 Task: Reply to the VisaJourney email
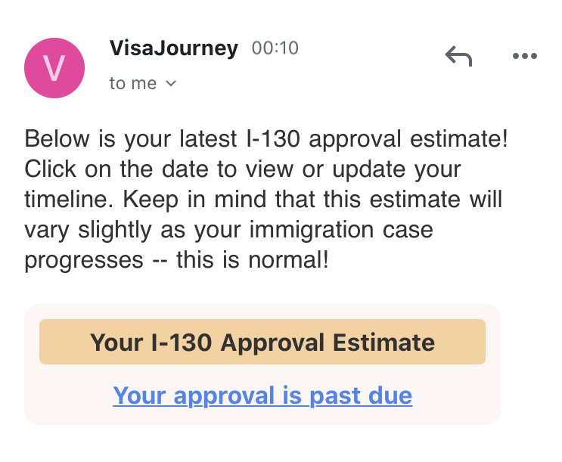[458, 56]
